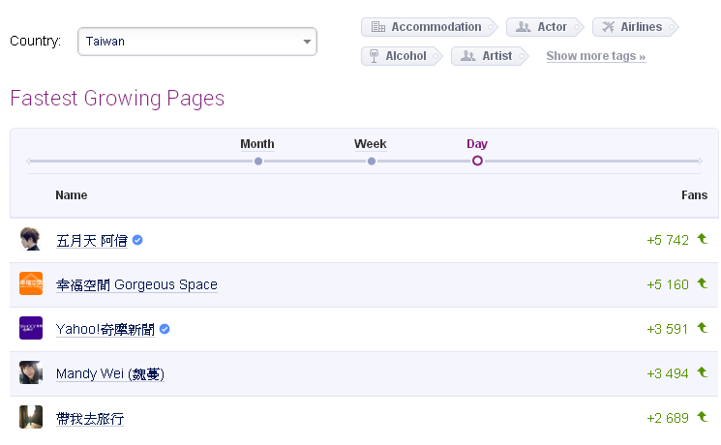Filter by the Actor tag
The width and height of the screenshot is (721, 445).
544,27
